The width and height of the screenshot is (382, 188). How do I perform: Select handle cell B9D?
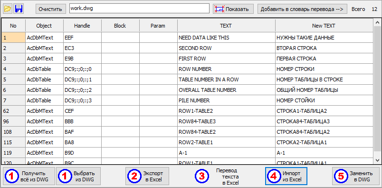(x=82, y=153)
